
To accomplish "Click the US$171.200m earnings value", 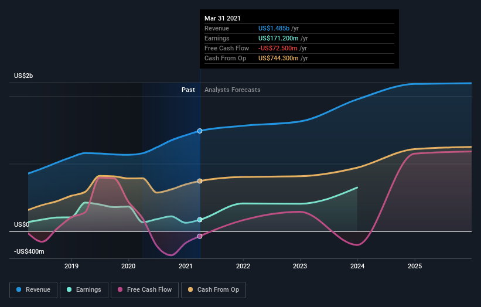I will [x=278, y=38].
